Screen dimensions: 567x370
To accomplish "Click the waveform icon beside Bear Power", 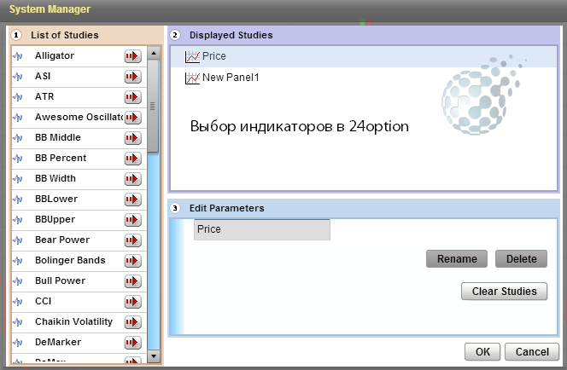I will (x=17, y=240).
